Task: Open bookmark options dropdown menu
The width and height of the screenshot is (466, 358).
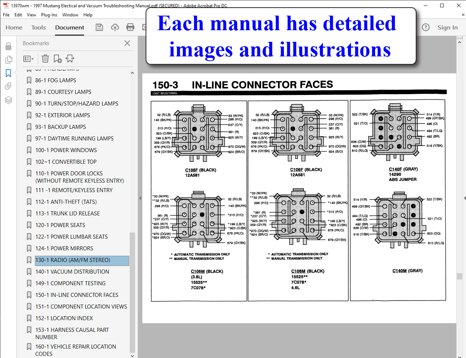Action: point(28,59)
